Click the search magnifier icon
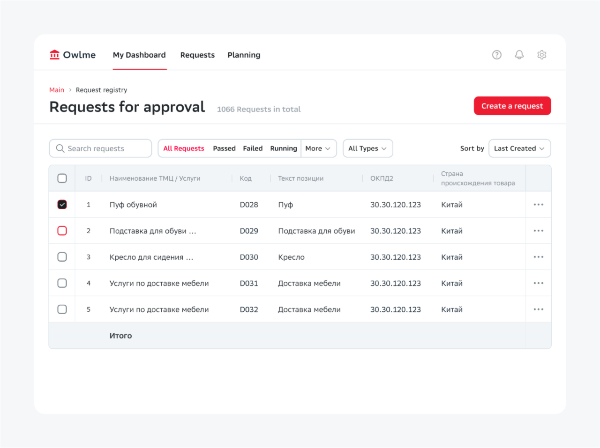Screen dimensions: 600x448 pos(60,148)
